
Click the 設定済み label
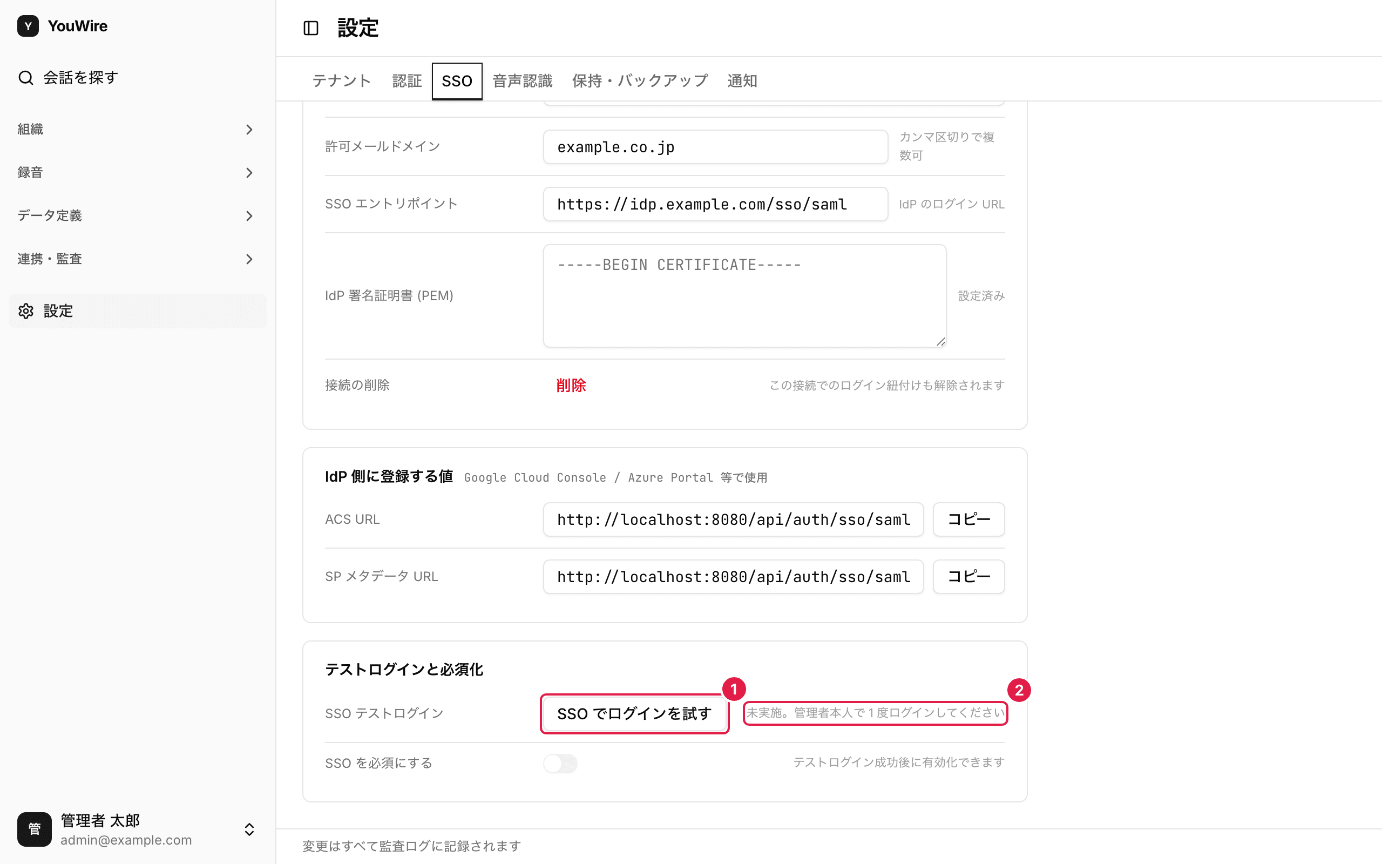click(981, 296)
